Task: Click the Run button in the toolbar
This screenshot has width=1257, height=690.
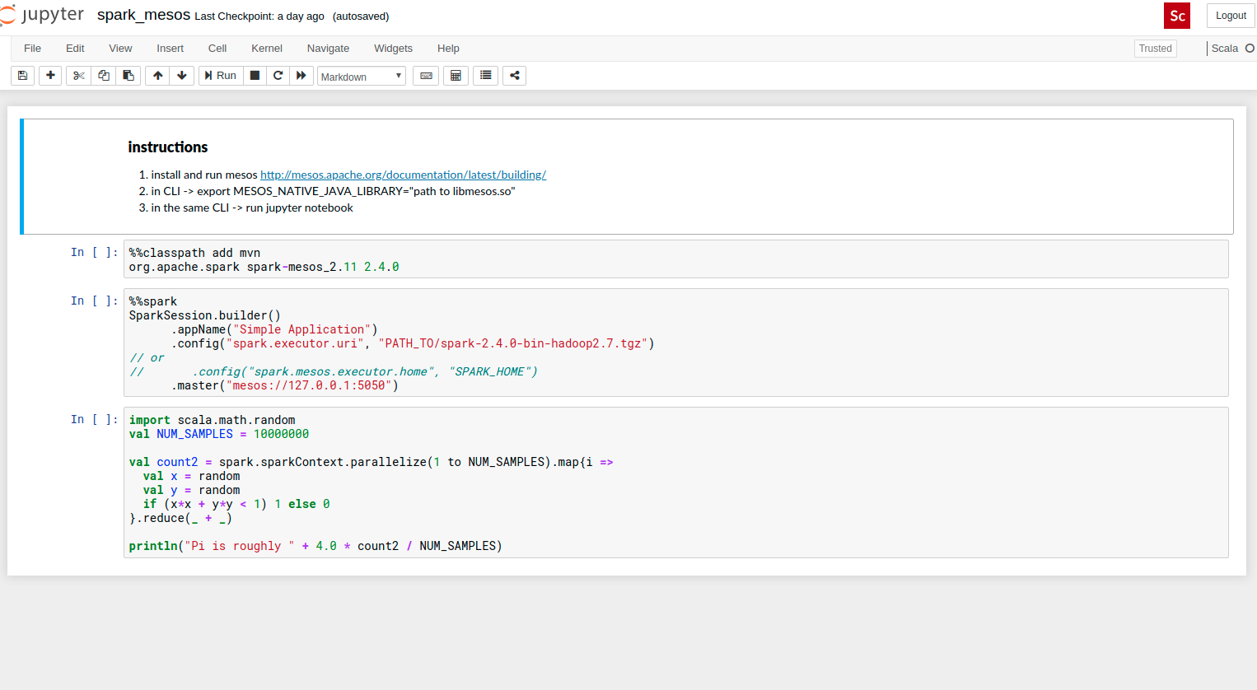Action: coord(220,75)
